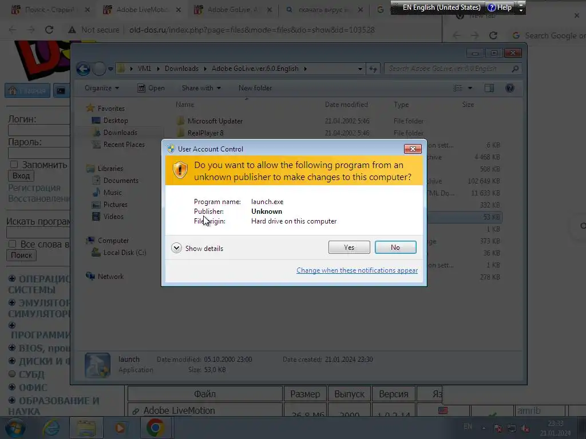Viewport: 586px width, 439px height.
Task: Change view icon in Explorer toolbar
Action: [x=458, y=88]
